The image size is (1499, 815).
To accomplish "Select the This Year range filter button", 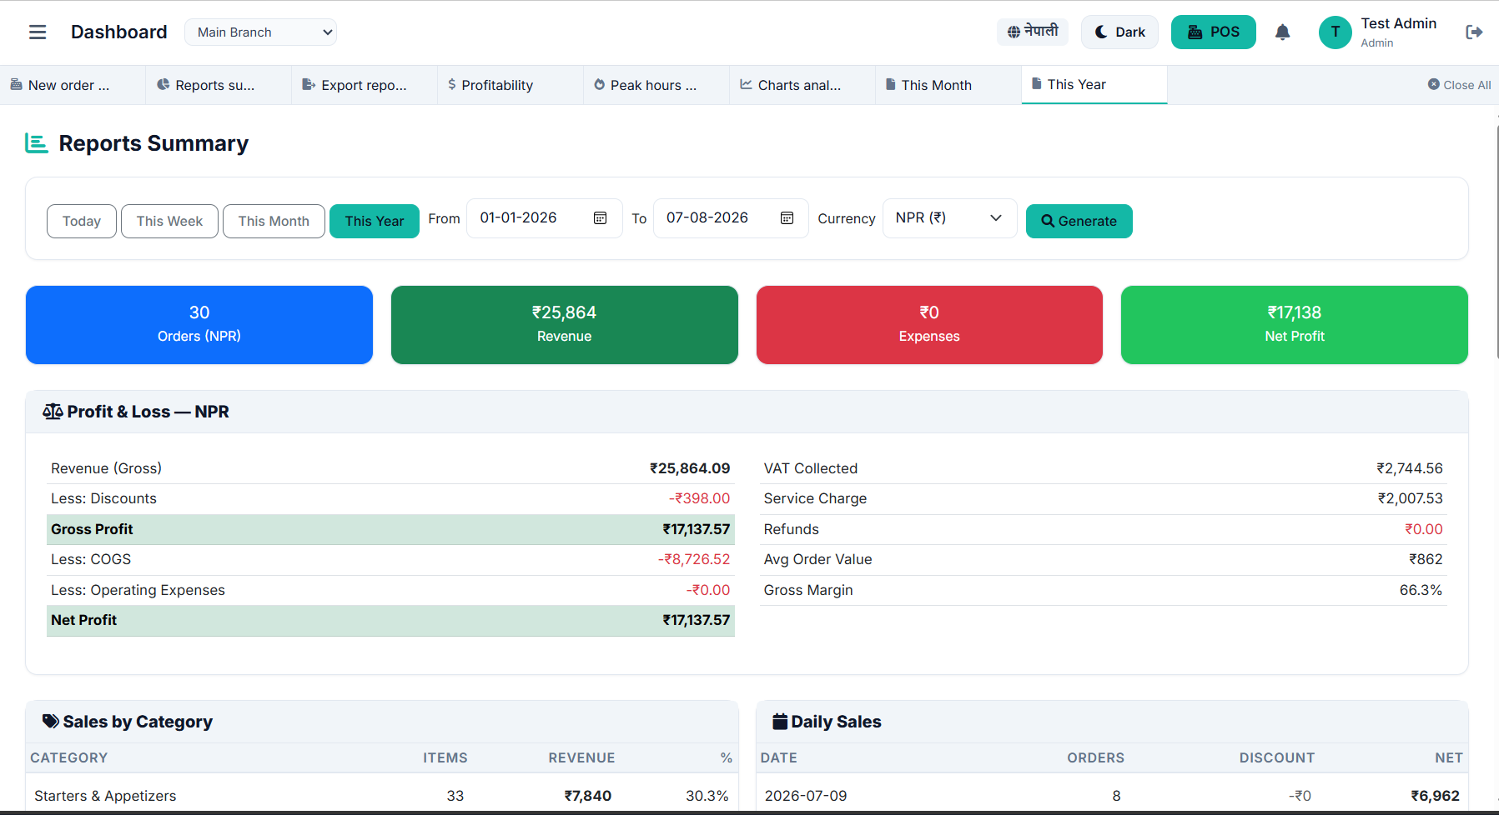I will (x=375, y=222).
